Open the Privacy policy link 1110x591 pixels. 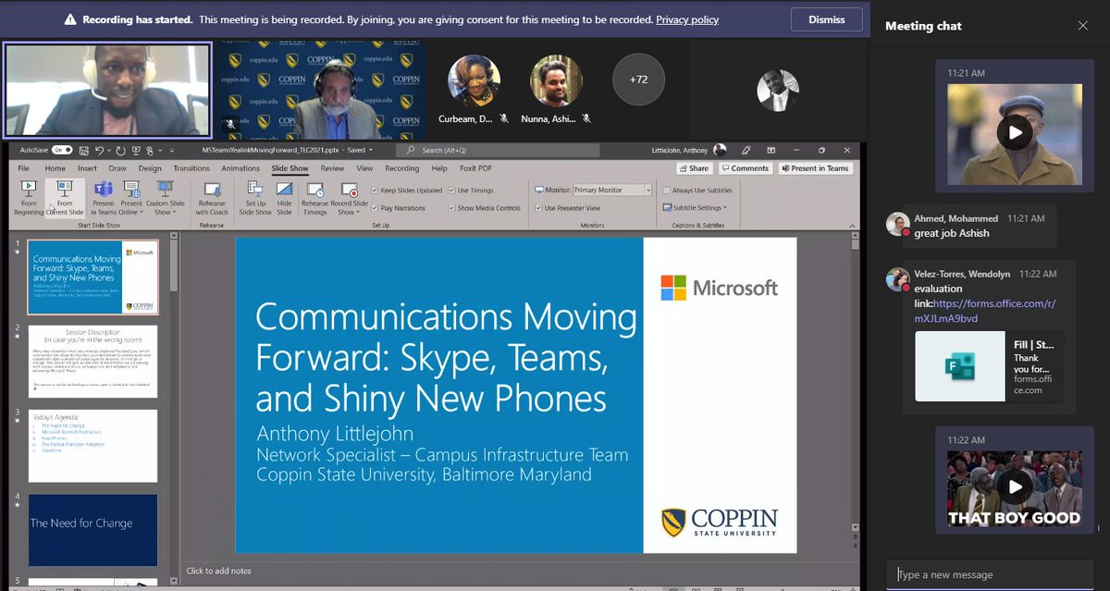[687, 19]
